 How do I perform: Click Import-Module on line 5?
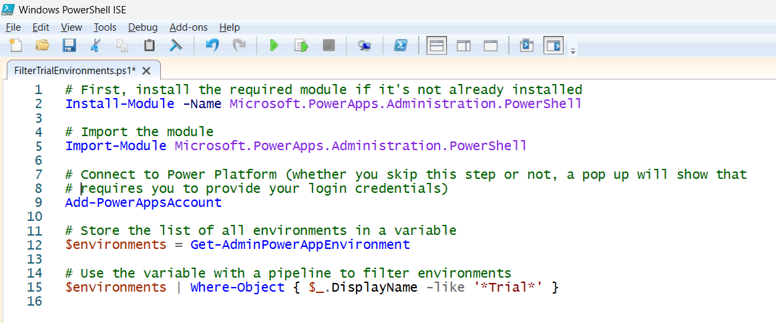tap(116, 146)
